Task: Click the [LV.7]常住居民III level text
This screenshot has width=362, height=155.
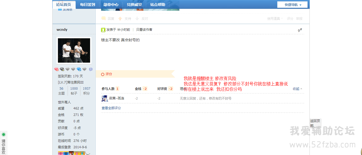Action: 71,82
